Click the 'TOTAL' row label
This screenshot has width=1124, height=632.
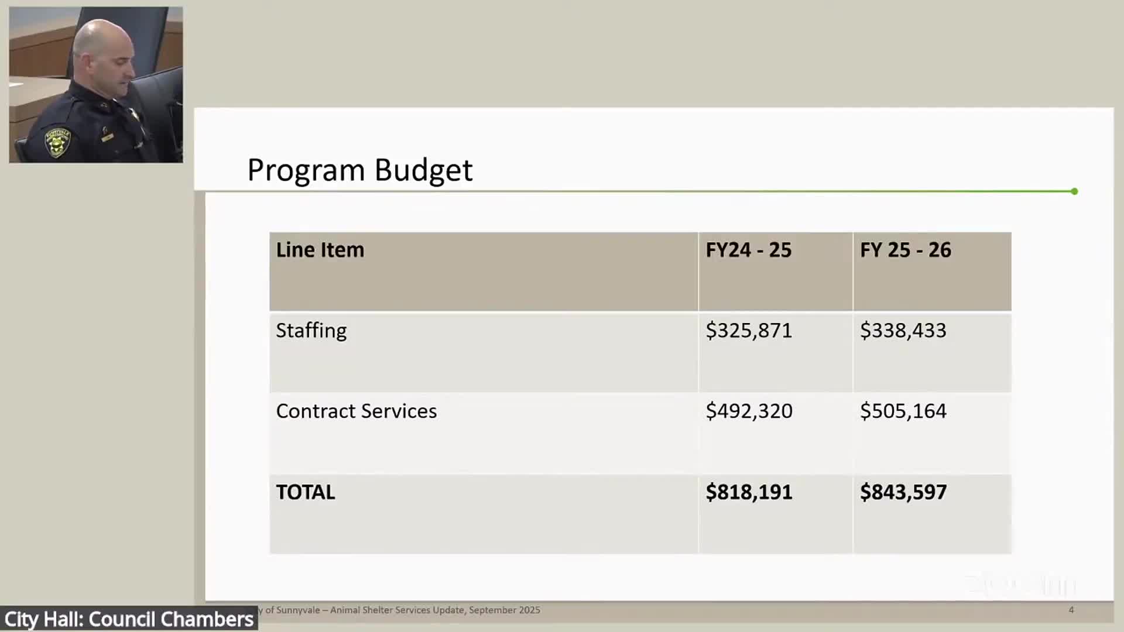coord(306,492)
